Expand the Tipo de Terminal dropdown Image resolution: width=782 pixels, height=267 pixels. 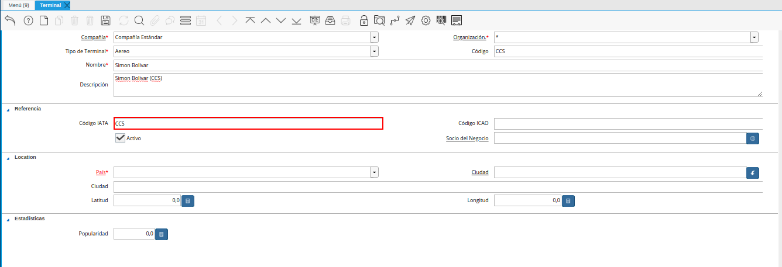[374, 51]
